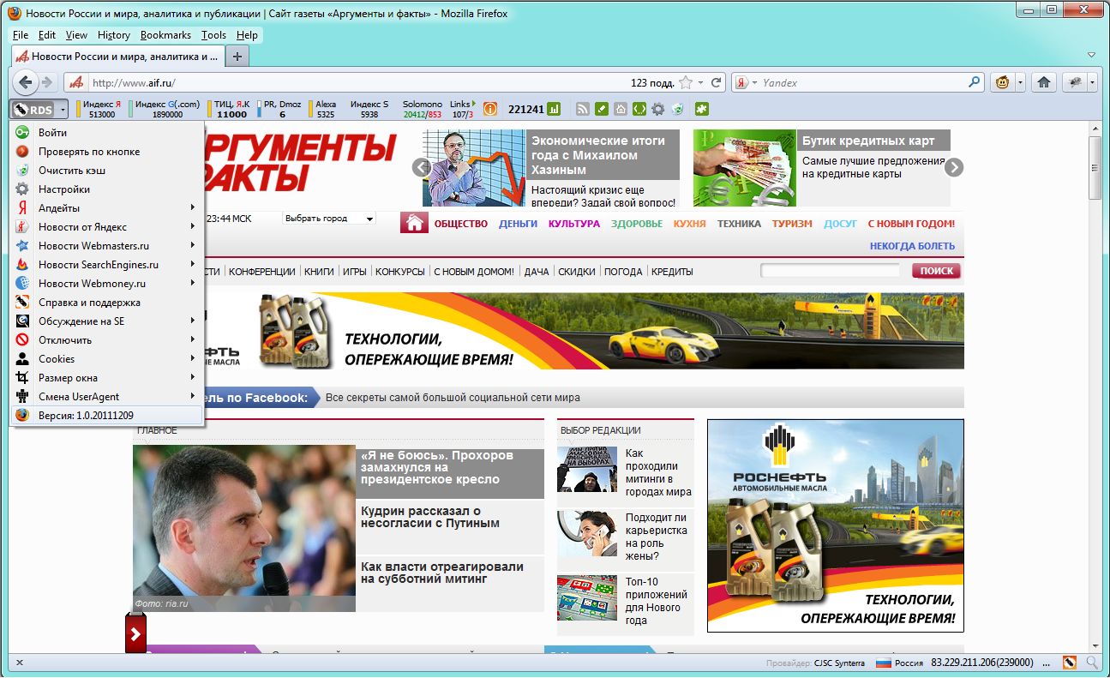
Task: Choose 'Проверять по кнопке' menu entry
Action: pyautogui.click(x=107, y=152)
